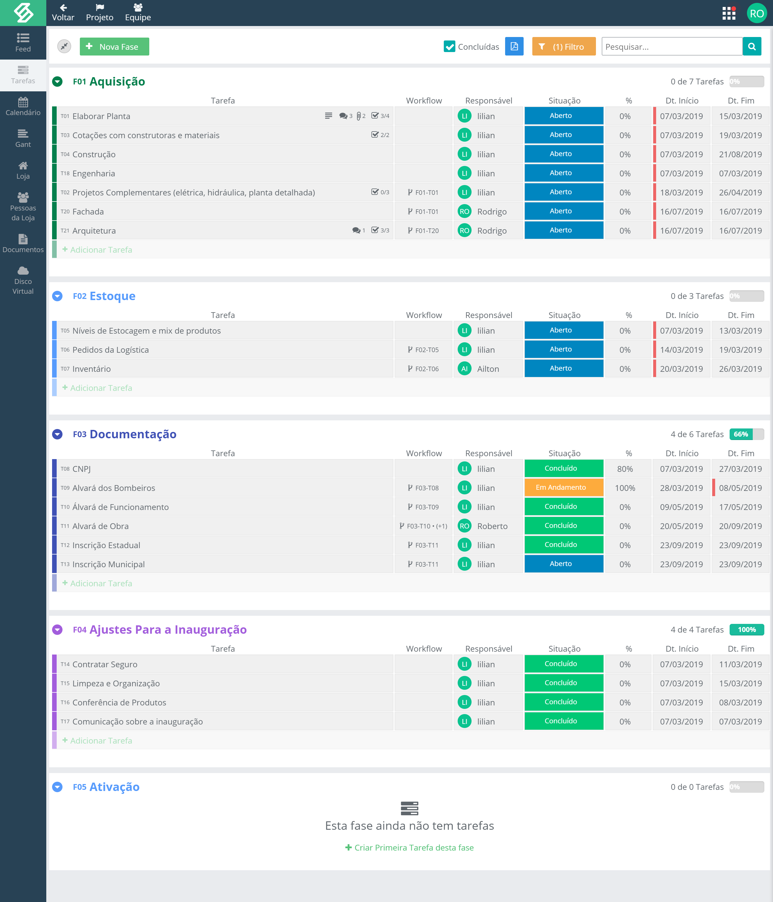Screen dimensions: 773x902
Task: Open the (1) Filtro button
Action: tap(564, 46)
